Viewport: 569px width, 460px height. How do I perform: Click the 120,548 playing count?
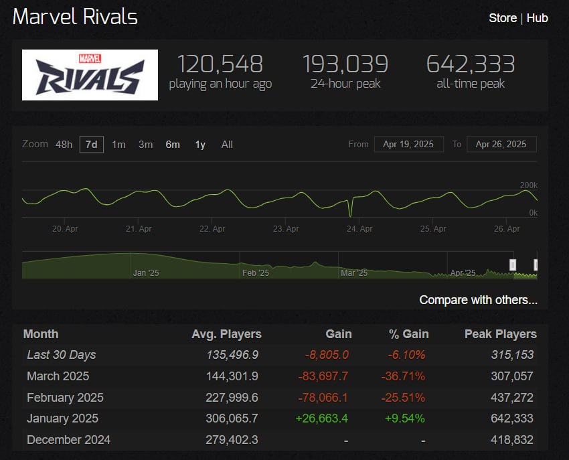pyautogui.click(x=220, y=64)
